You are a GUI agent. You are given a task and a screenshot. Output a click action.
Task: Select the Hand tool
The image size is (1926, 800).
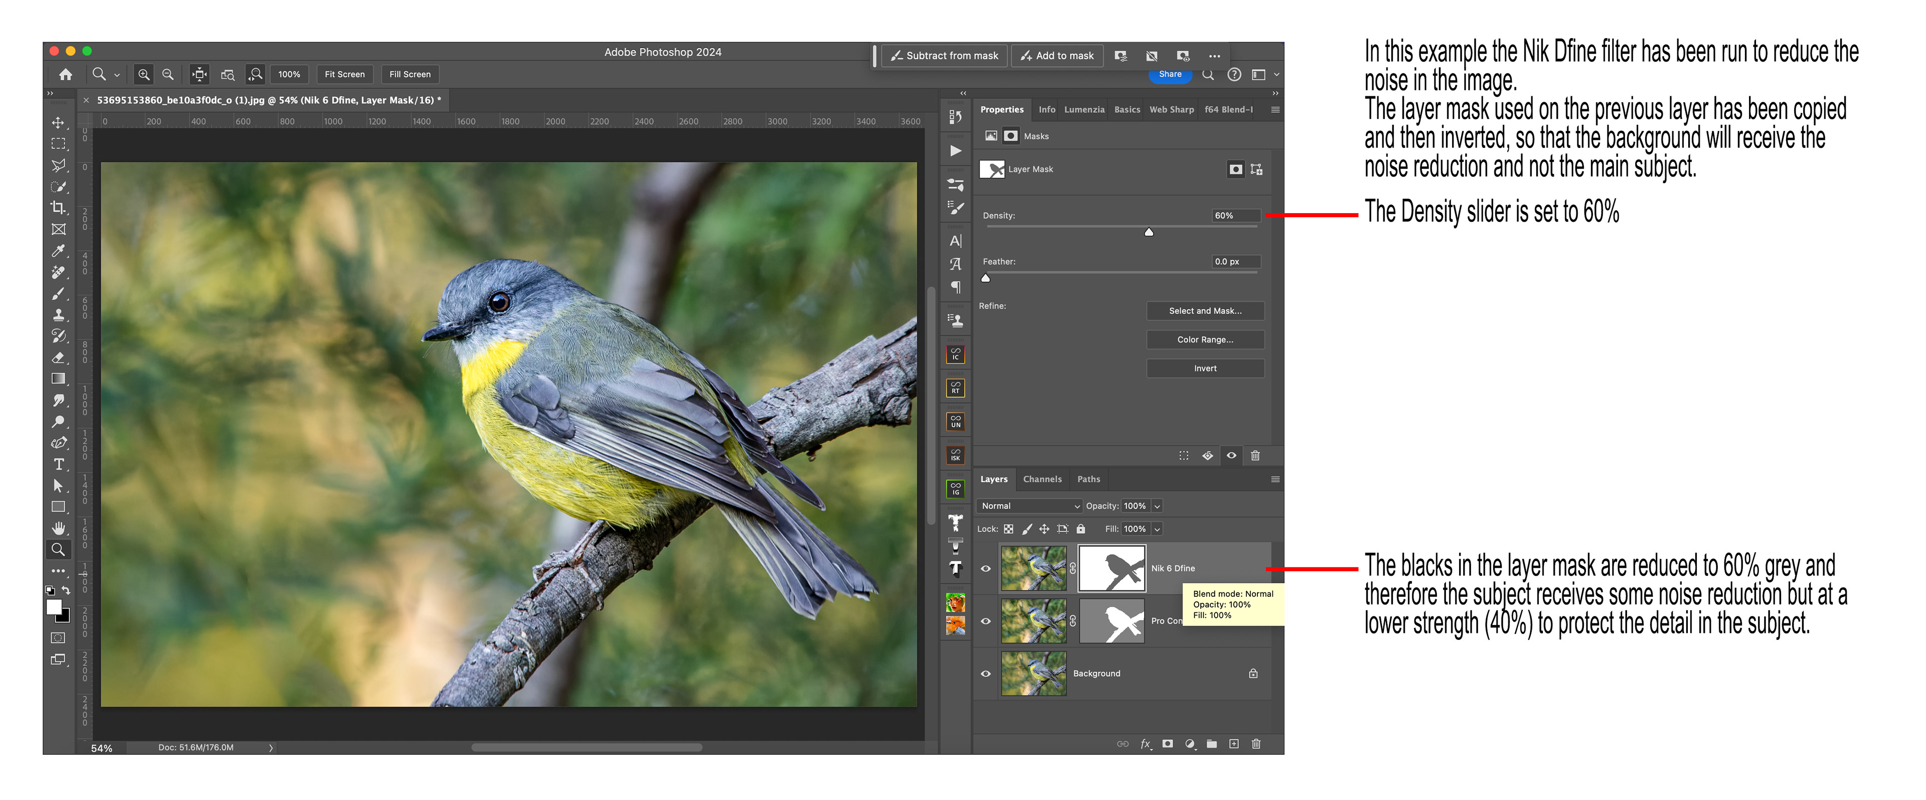pyautogui.click(x=58, y=528)
